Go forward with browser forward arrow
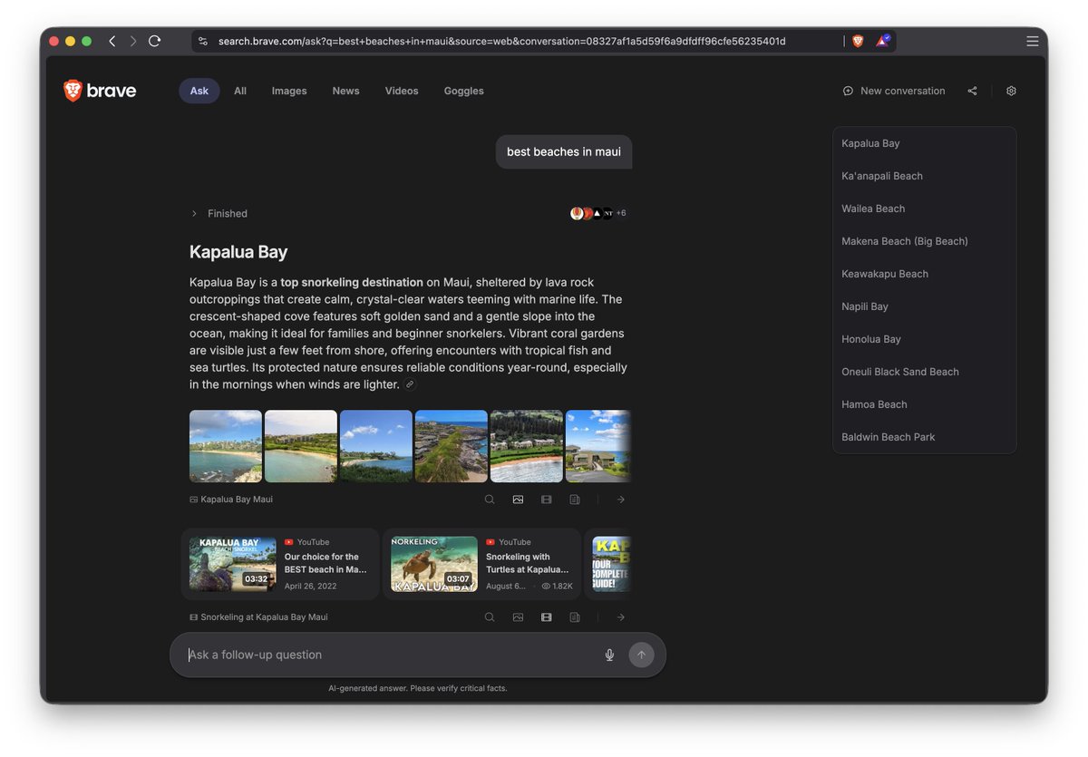 pyautogui.click(x=133, y=41)
